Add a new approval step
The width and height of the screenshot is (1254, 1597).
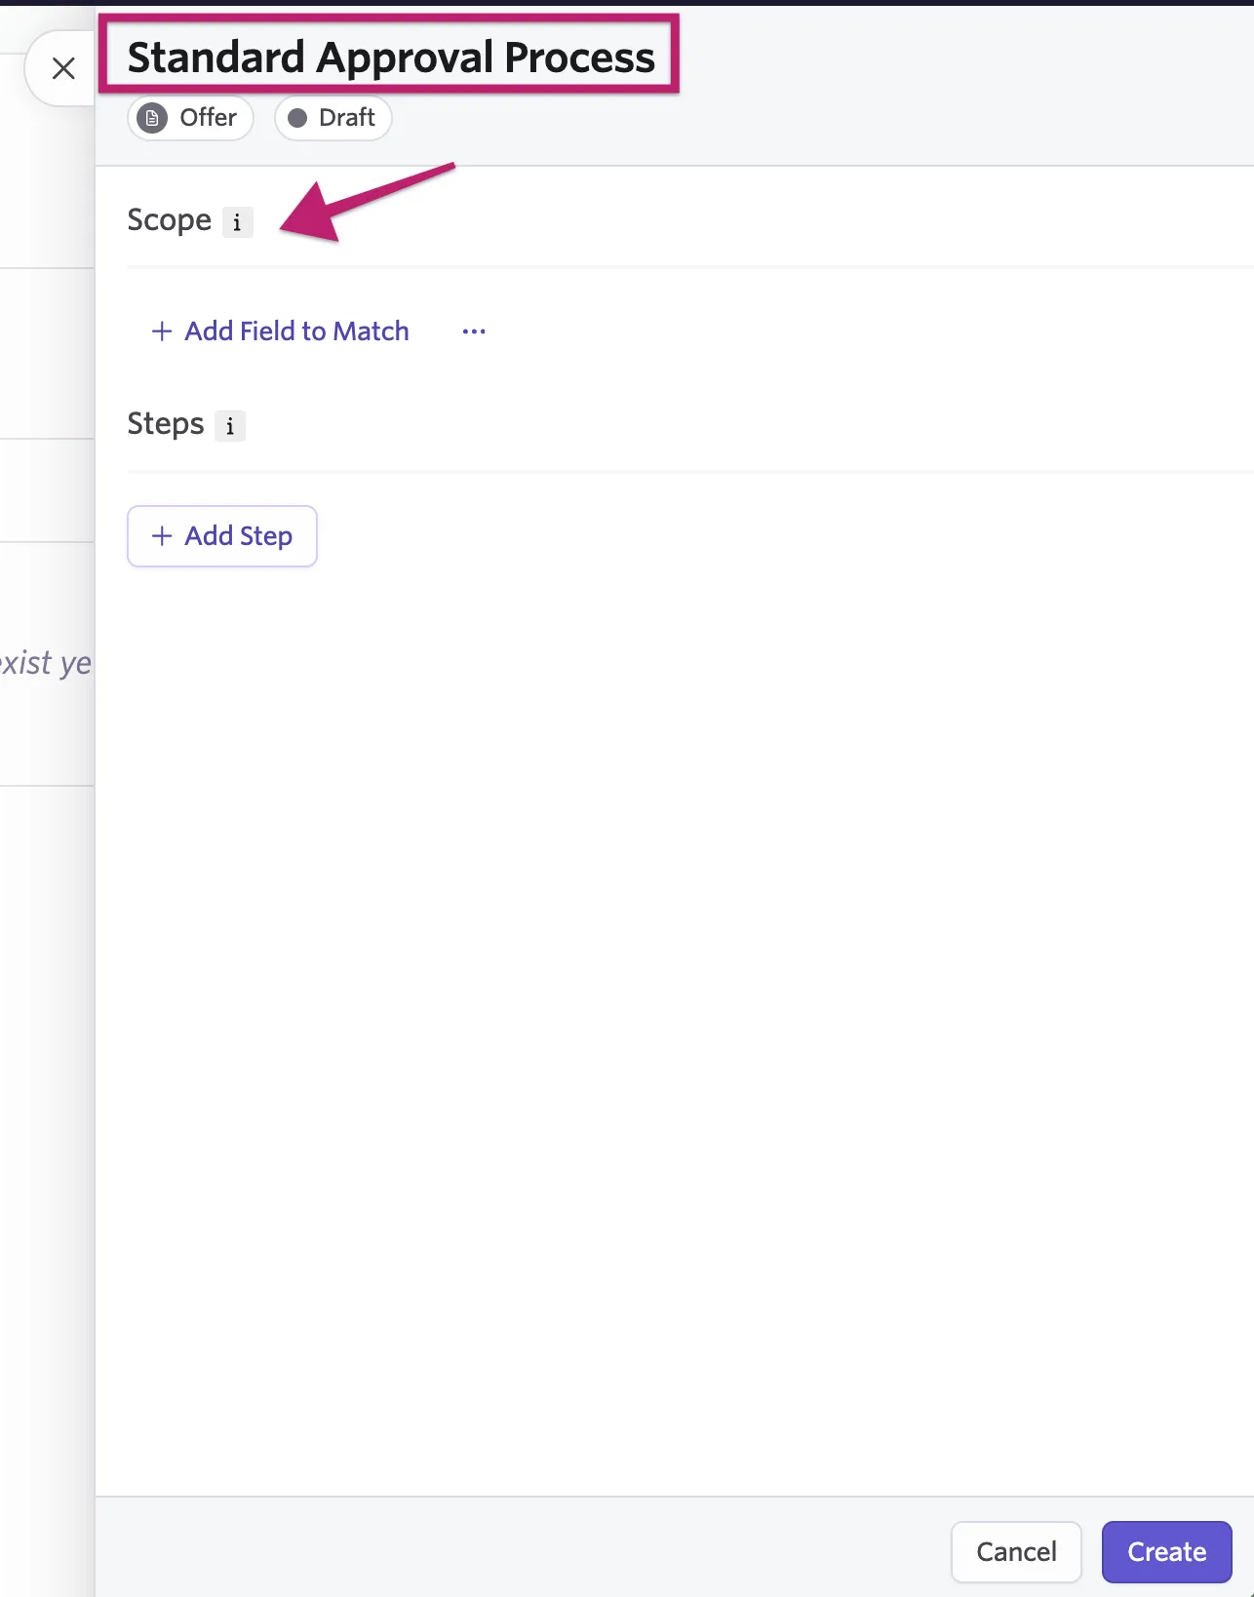coord(222,536)
